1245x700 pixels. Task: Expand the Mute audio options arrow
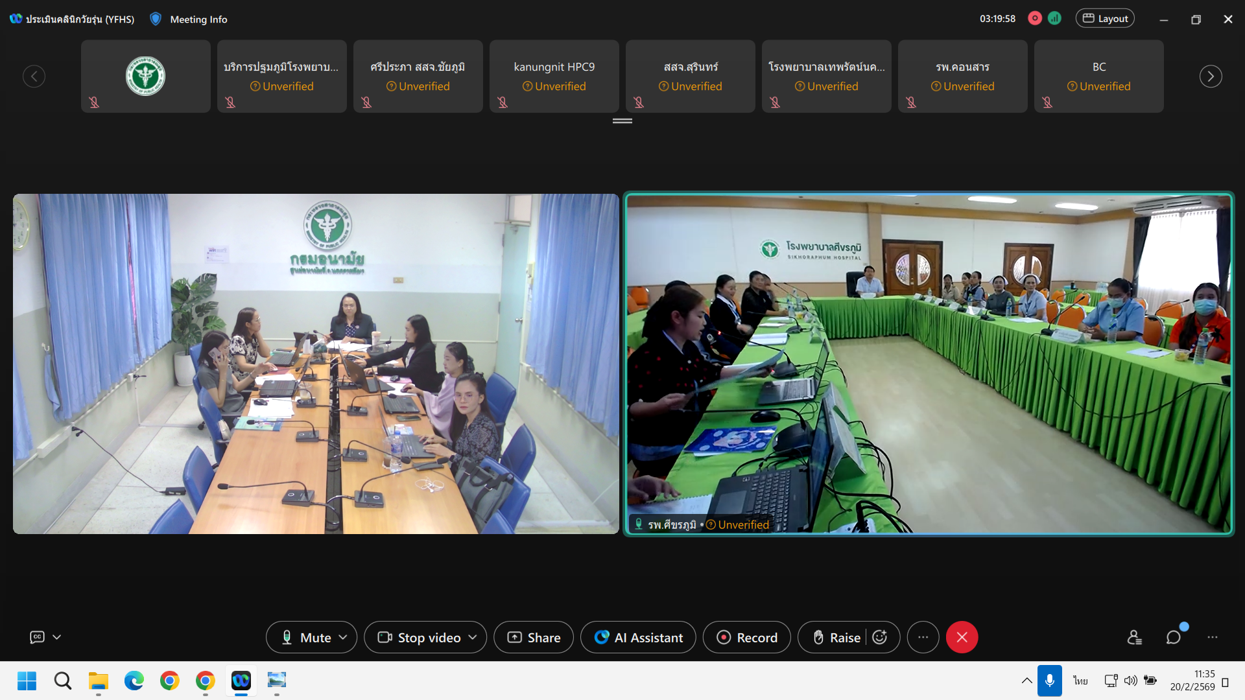pyautogui.click(x=344, y=637)
